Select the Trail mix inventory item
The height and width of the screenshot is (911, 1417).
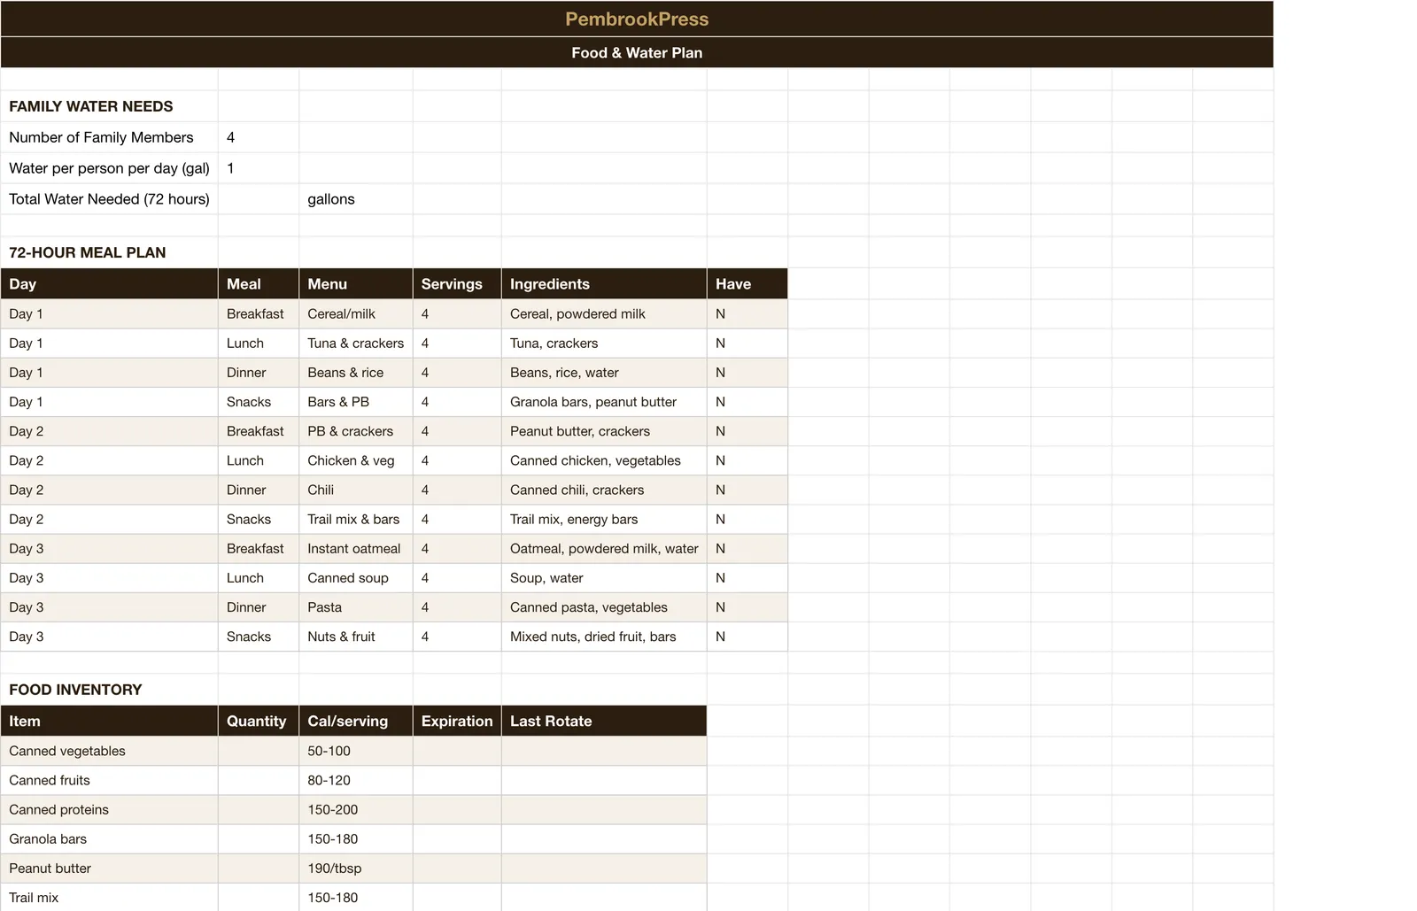tap(109, 897)
